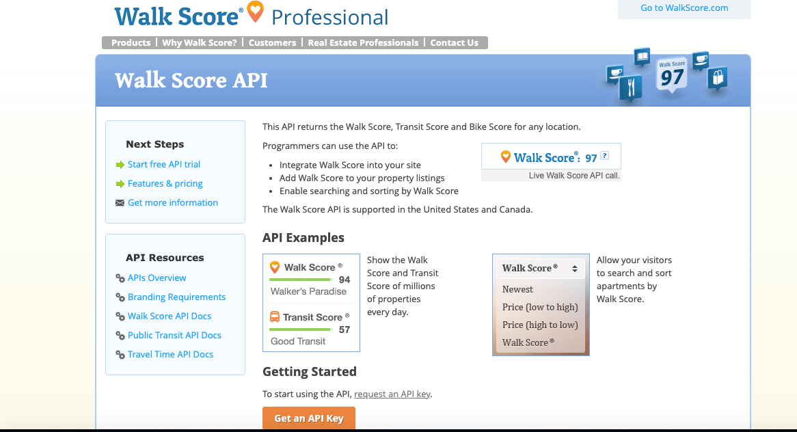Image resolution: width=797 pixels, height=432 pixels.
Task: Open Features & pricing link
Action: (165, 184)
